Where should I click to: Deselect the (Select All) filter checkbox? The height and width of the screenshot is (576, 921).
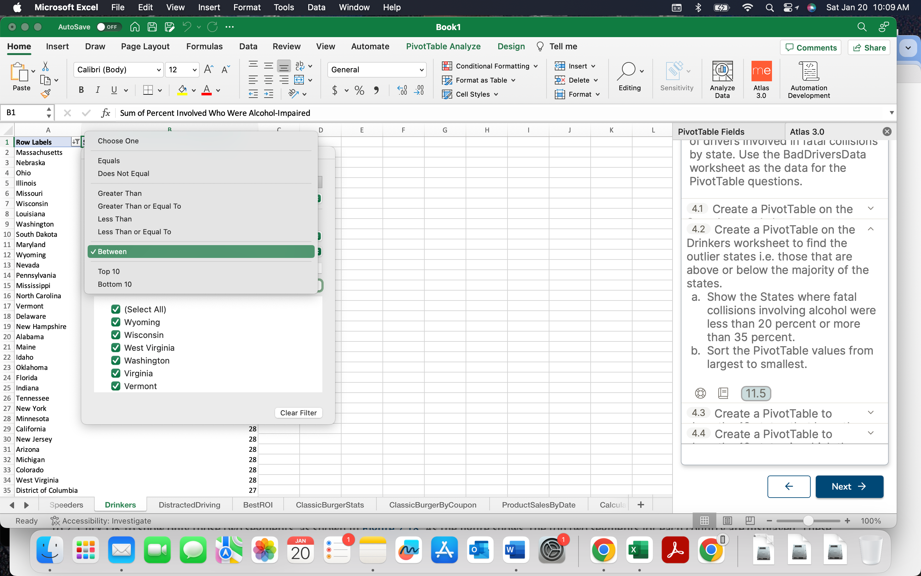(115, 309)
